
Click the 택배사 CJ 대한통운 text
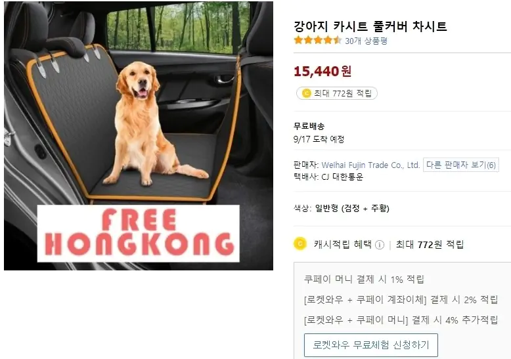point(328,177)
